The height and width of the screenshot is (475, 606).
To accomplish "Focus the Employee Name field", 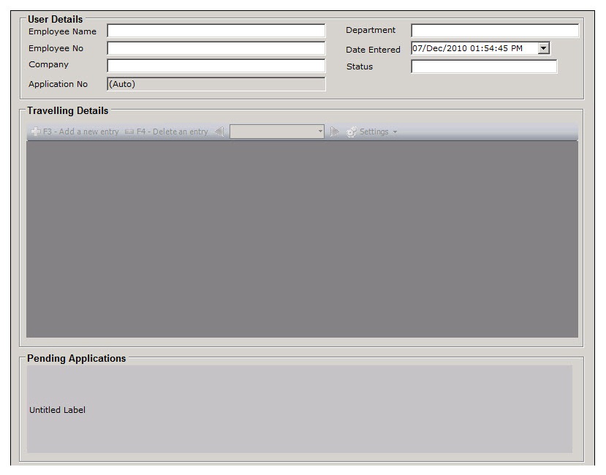I will tap(216, 31).
